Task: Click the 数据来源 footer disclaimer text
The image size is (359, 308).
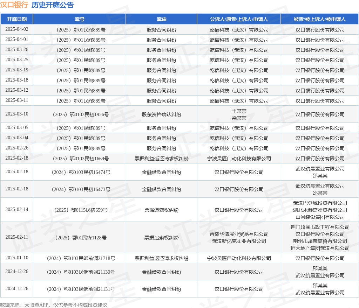Action: tap(54, 305)
